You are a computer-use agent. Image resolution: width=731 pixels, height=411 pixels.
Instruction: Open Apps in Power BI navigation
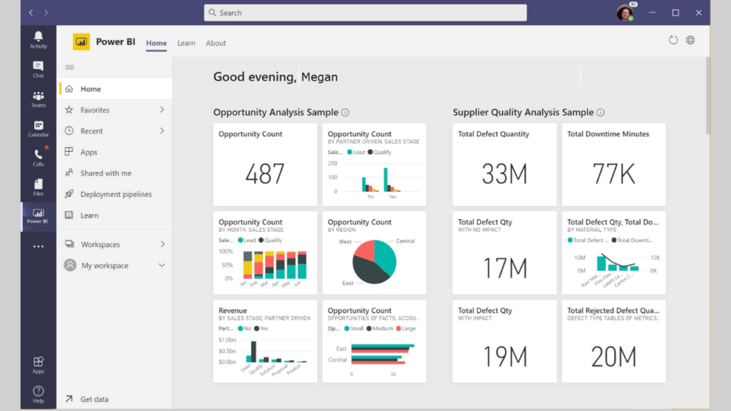tap(116, 152)
